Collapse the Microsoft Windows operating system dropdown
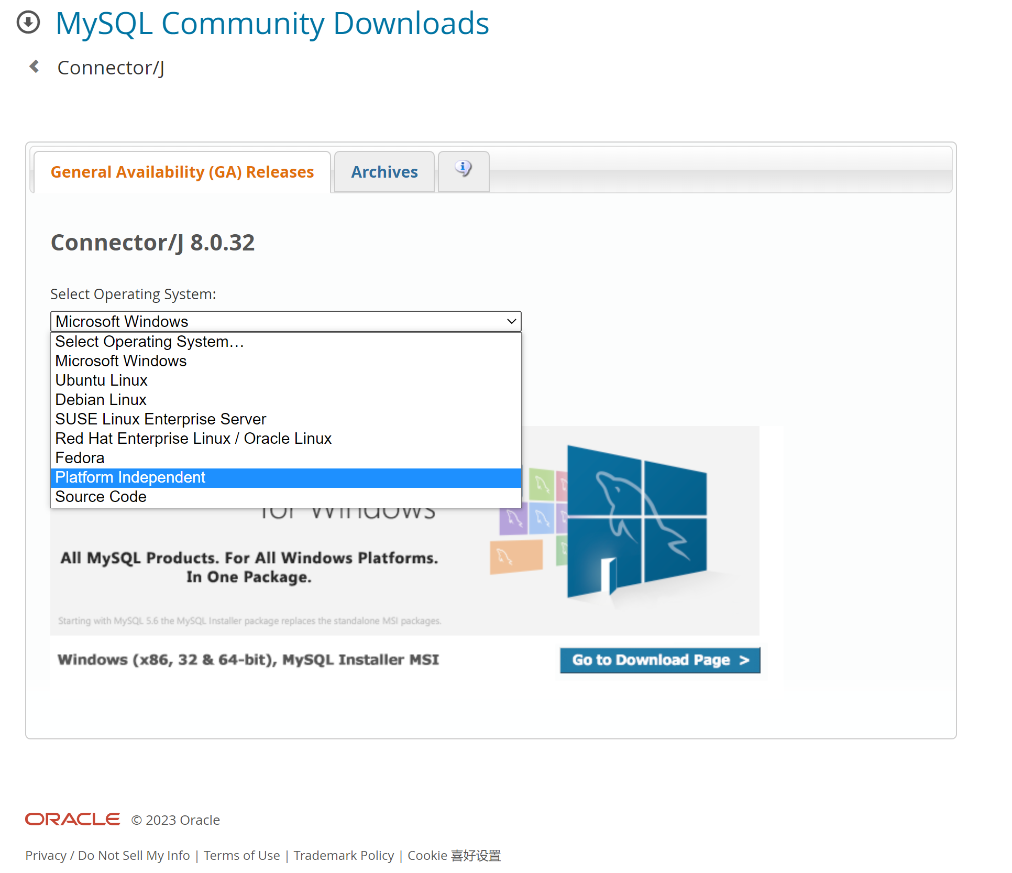The image size is (1012, 873). pos(286,321)
